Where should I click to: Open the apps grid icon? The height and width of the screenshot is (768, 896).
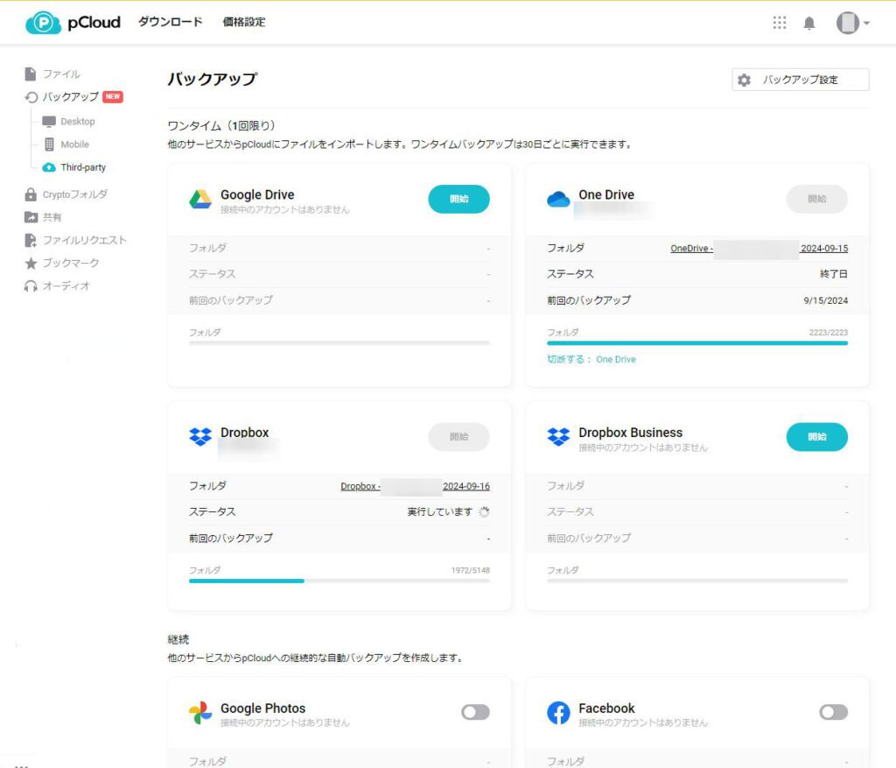click(779, 23)
